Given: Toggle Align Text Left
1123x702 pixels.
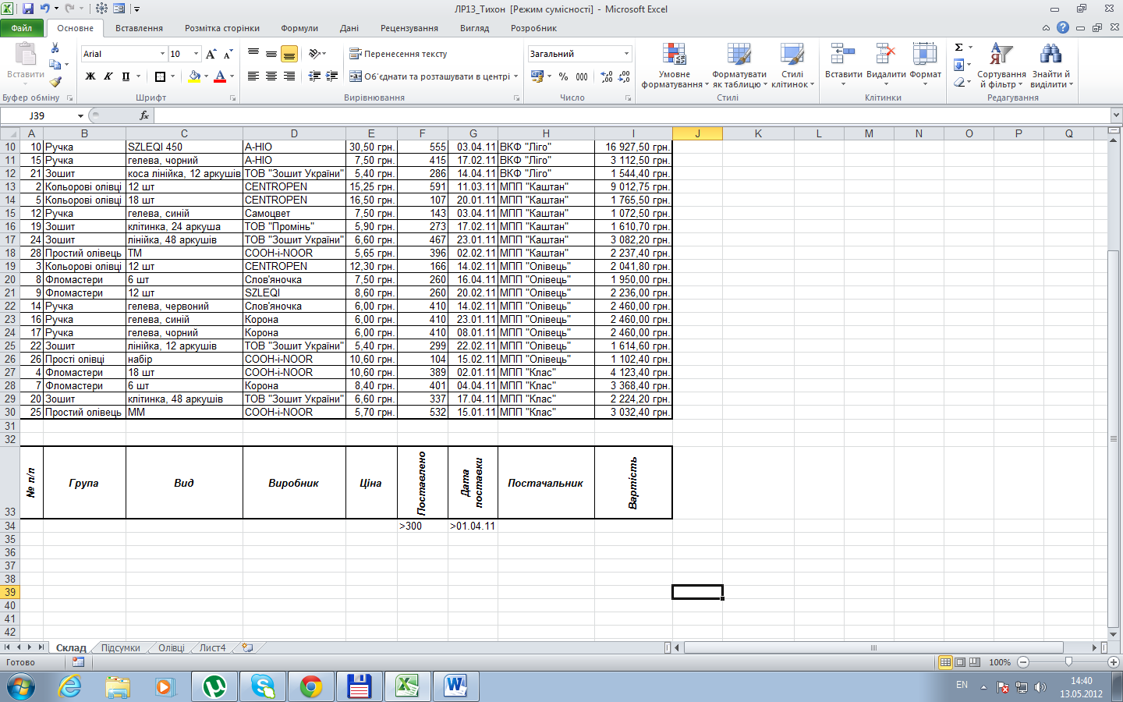Looking at the screenshot, I should [x=253, y=76].
